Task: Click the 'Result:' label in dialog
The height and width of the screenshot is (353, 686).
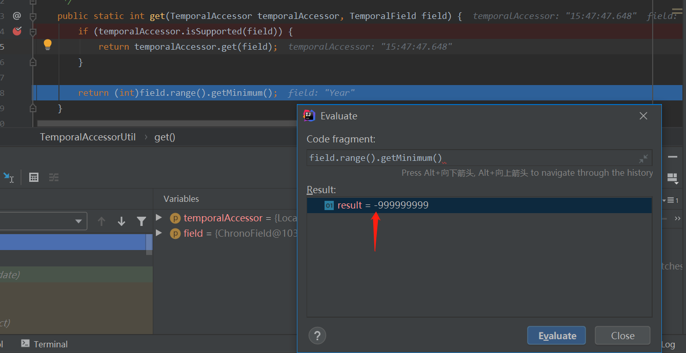Action: click(x=321, y=190)
